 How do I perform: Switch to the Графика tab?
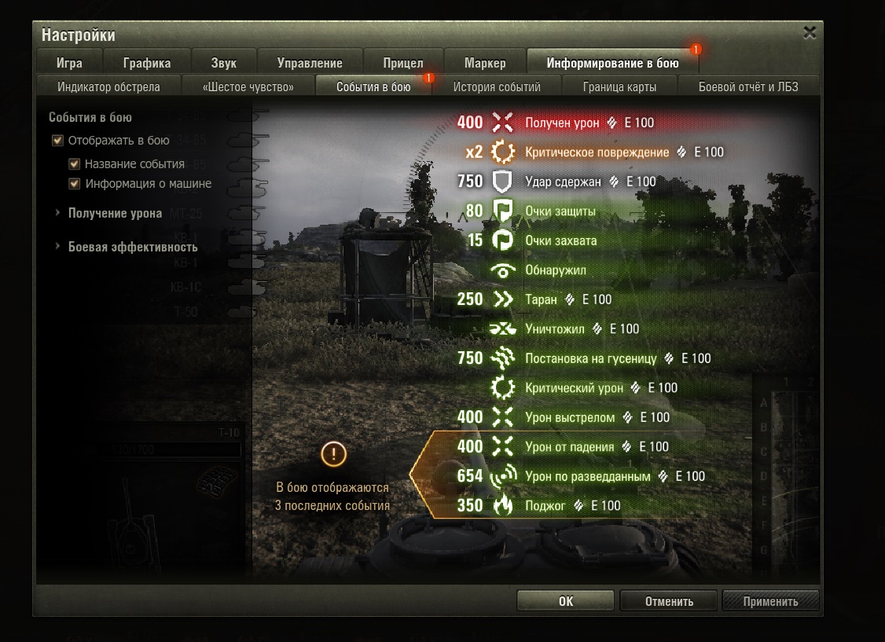coord(147,63)
